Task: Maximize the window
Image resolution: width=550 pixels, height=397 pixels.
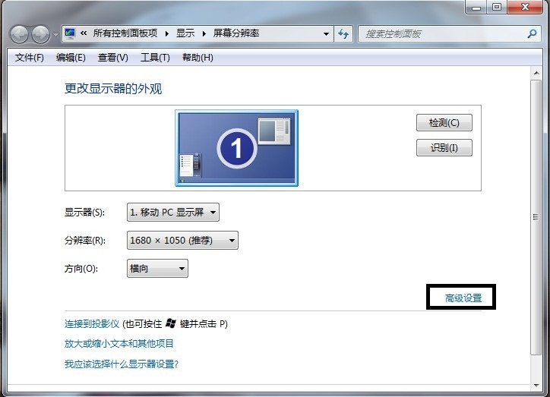Action: 497,8
